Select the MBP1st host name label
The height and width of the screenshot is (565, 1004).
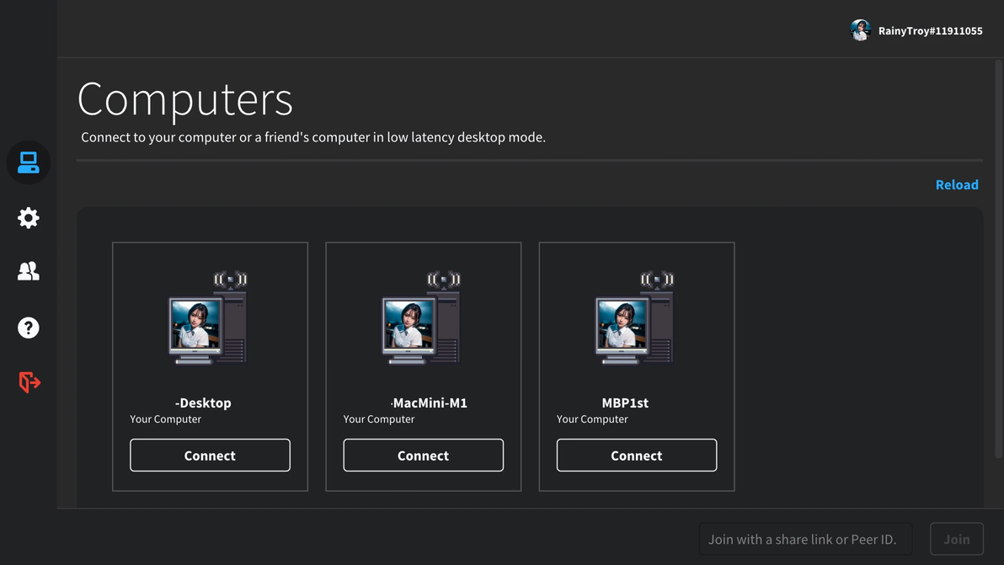(625, 402)
